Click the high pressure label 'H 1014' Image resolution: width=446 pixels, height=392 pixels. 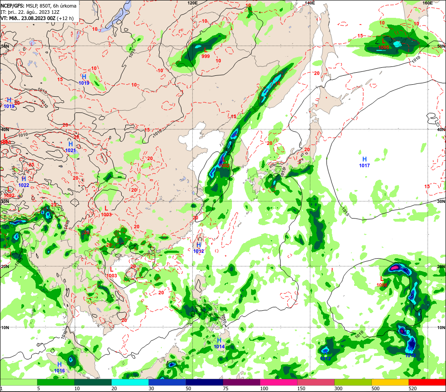(219, 343)
